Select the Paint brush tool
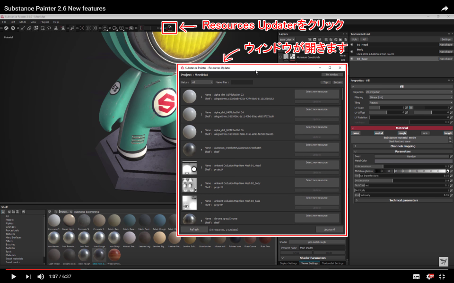The image size is (454, 283). coord(23,28)
